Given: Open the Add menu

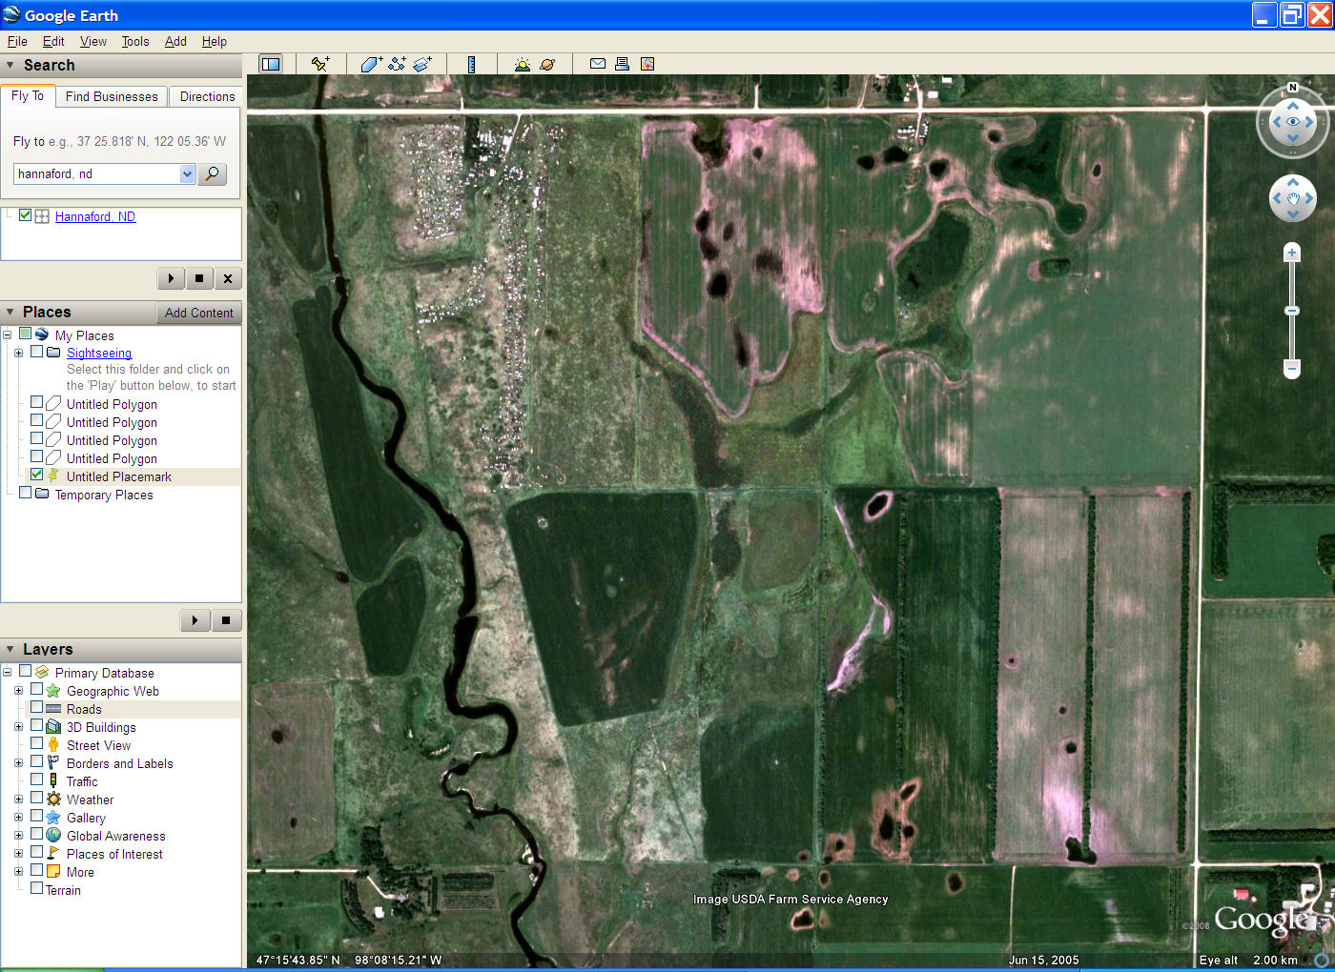Looking at the screenshot, I should click(175, 41).
